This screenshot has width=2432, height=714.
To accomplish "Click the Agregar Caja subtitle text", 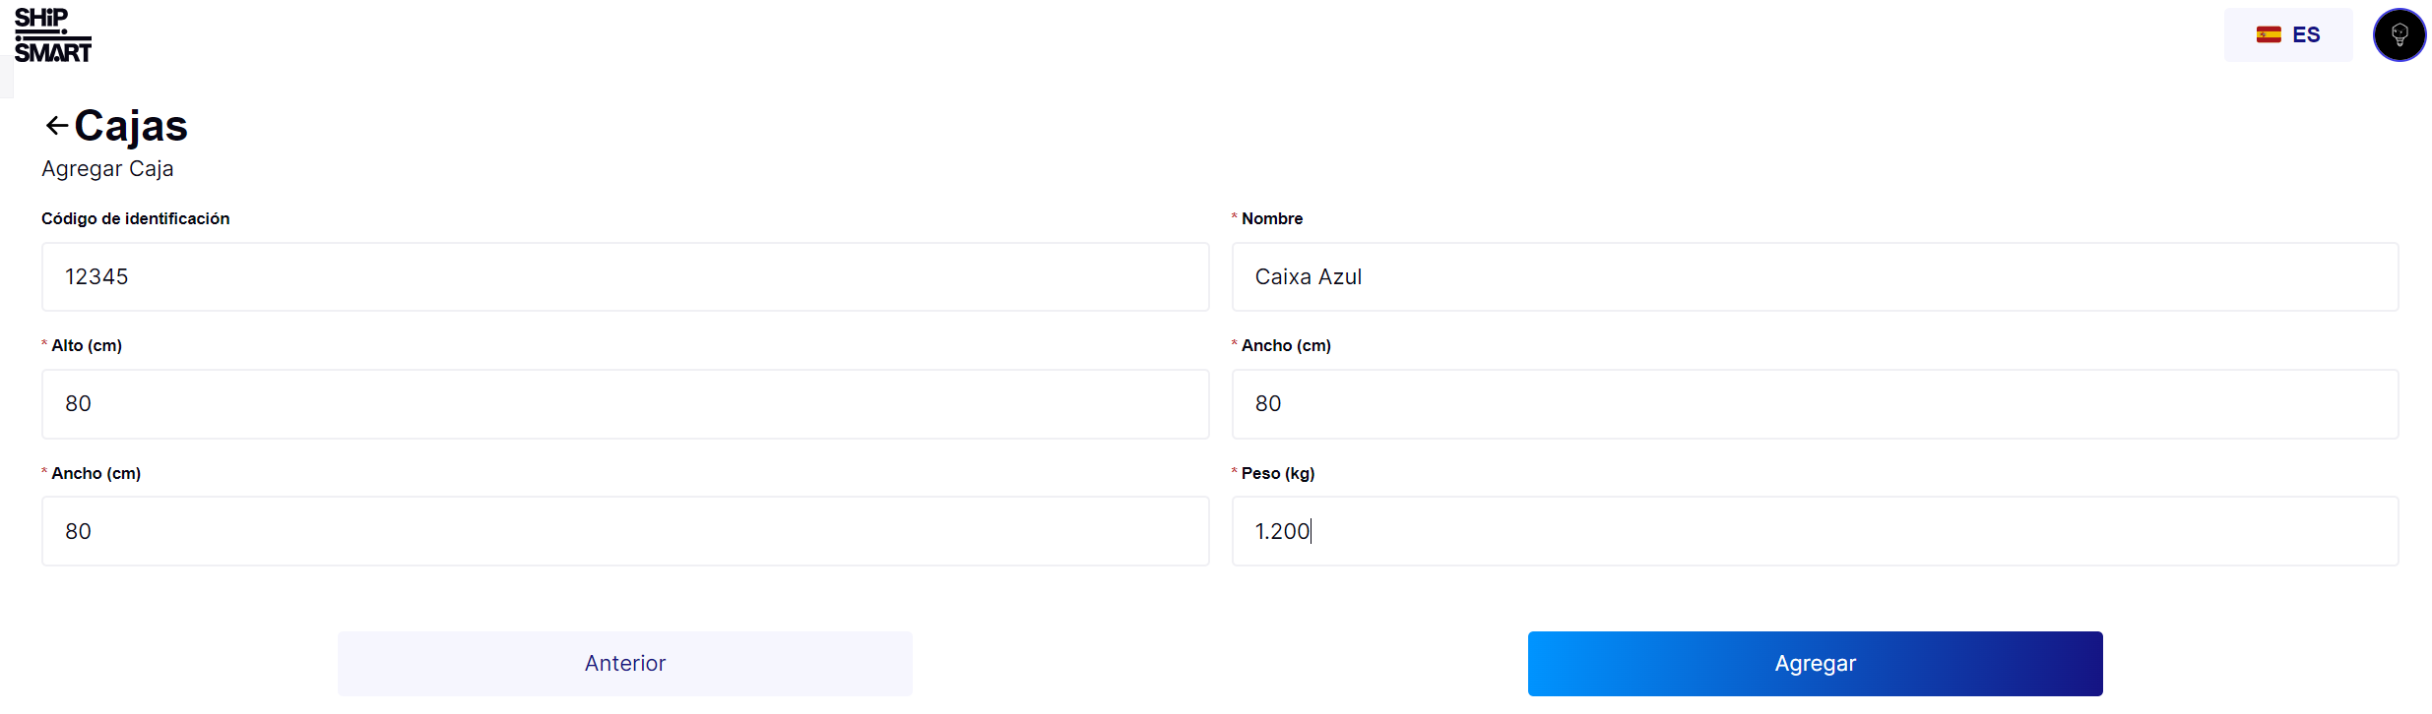I will (107, 169).
